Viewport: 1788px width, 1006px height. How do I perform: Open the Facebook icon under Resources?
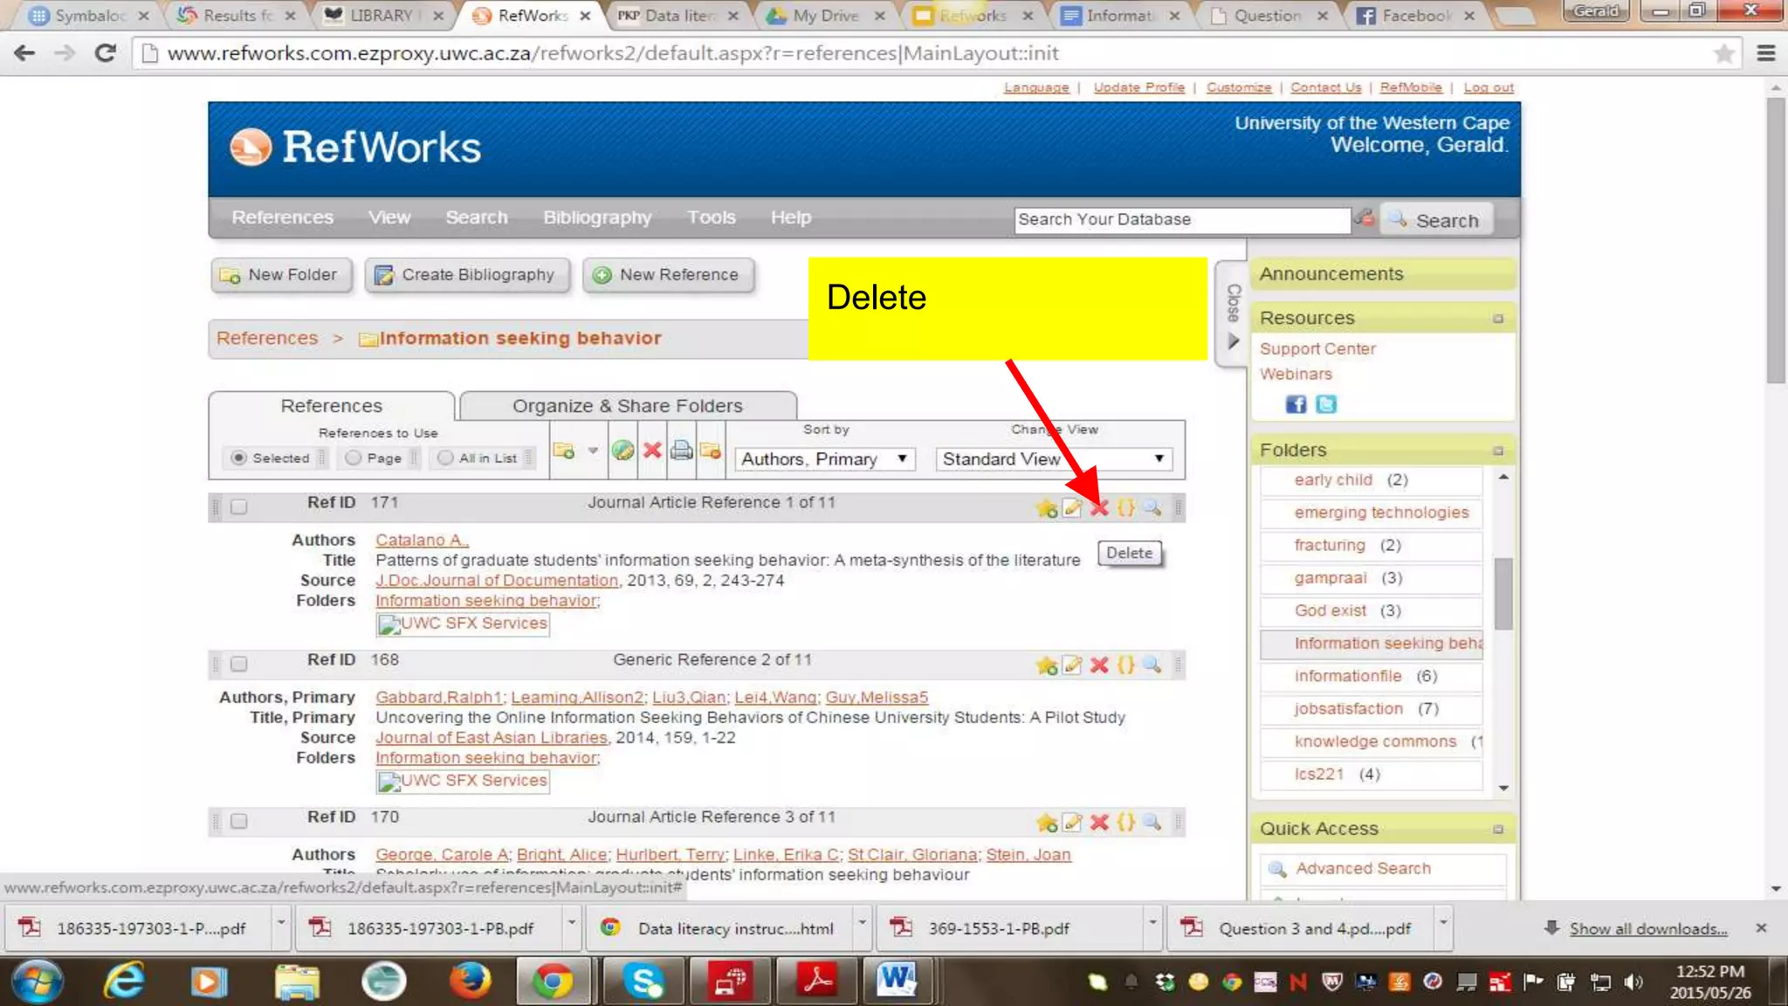click(1296, 404)
